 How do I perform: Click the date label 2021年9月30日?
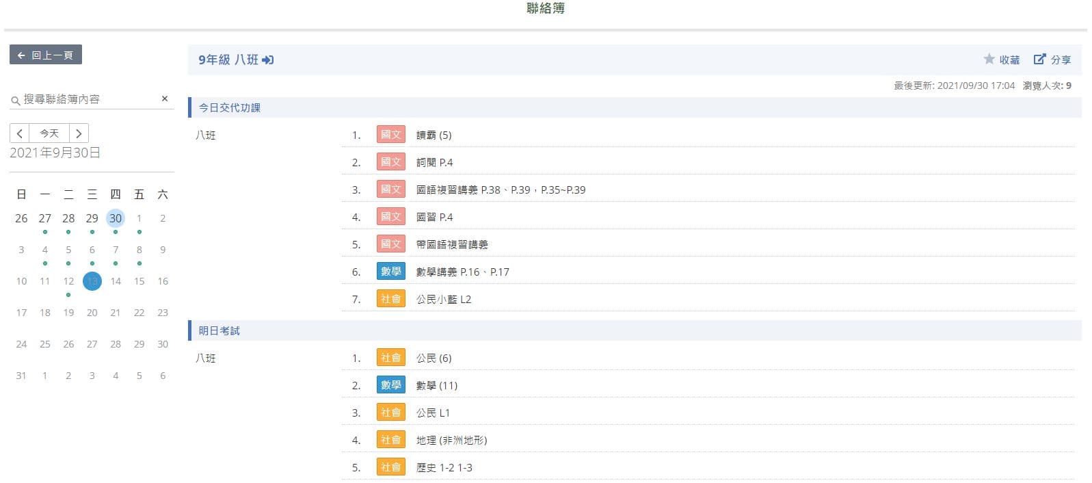tap(55, 153)
